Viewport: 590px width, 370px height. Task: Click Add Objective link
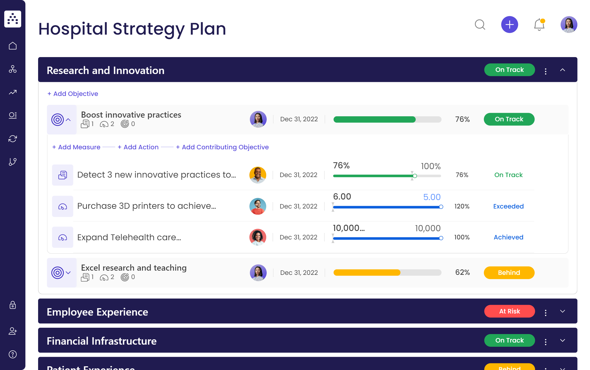pos(73,94)
